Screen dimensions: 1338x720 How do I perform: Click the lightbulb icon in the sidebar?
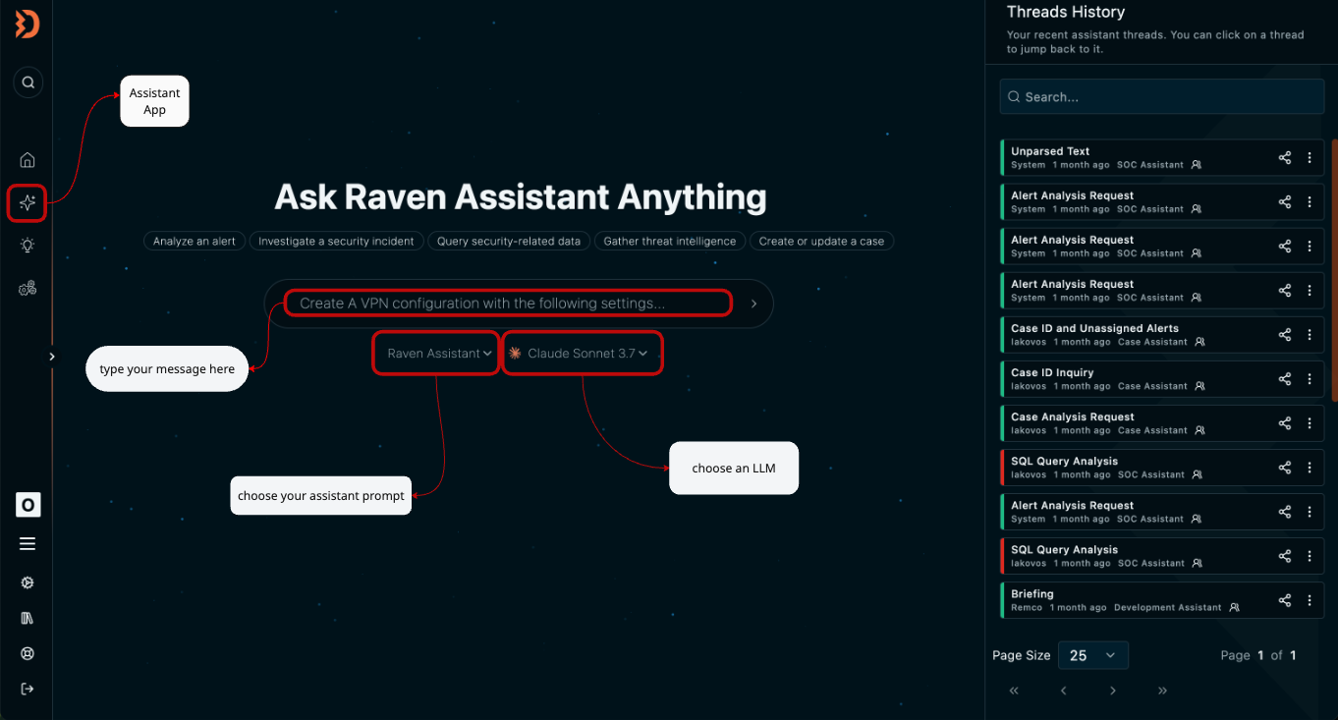[28, 246]
